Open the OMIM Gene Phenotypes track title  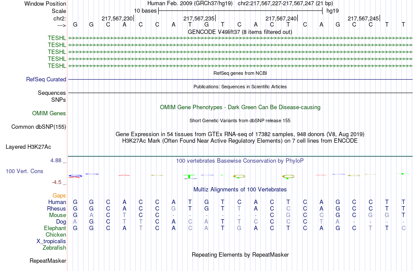pos(240,107)
